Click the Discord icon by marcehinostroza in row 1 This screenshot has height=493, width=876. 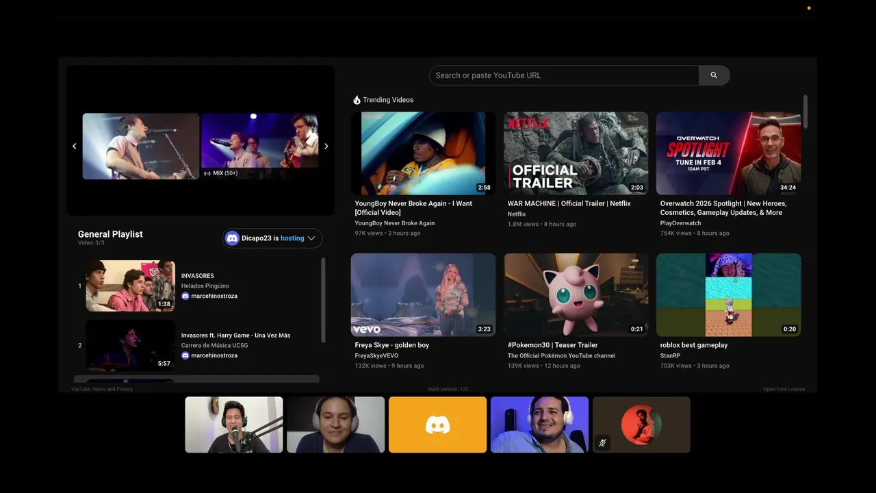(185, 296)
